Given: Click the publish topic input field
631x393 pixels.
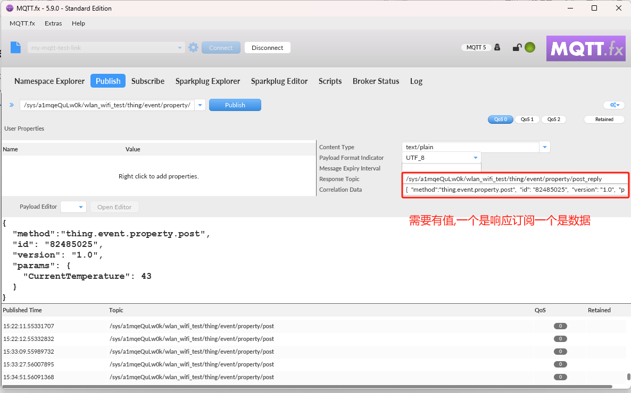Looking at the screenshot, I should [107, 105].
